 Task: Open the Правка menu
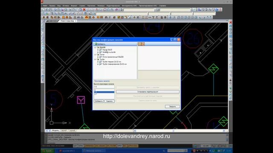click(x=52, y=6)
